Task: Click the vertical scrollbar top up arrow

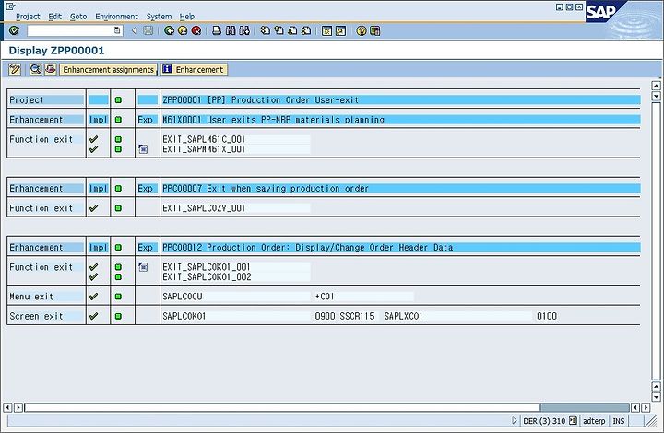Action: pos(656,86)
